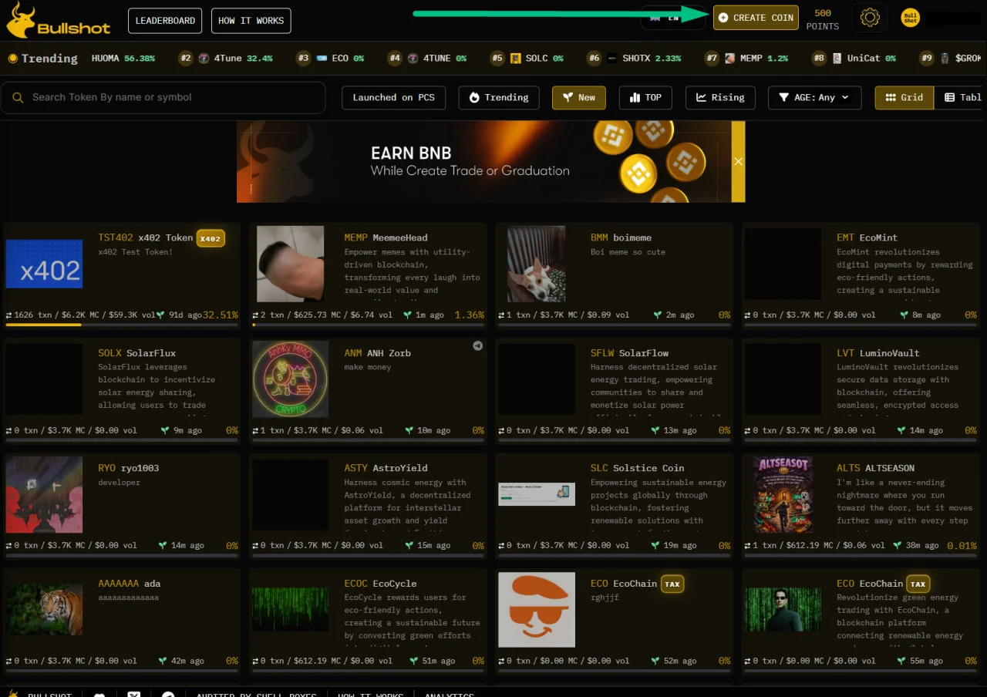Toggle the Trending filter with flame icon
Viewport: 987px width, 697px height.
[499, 97]
